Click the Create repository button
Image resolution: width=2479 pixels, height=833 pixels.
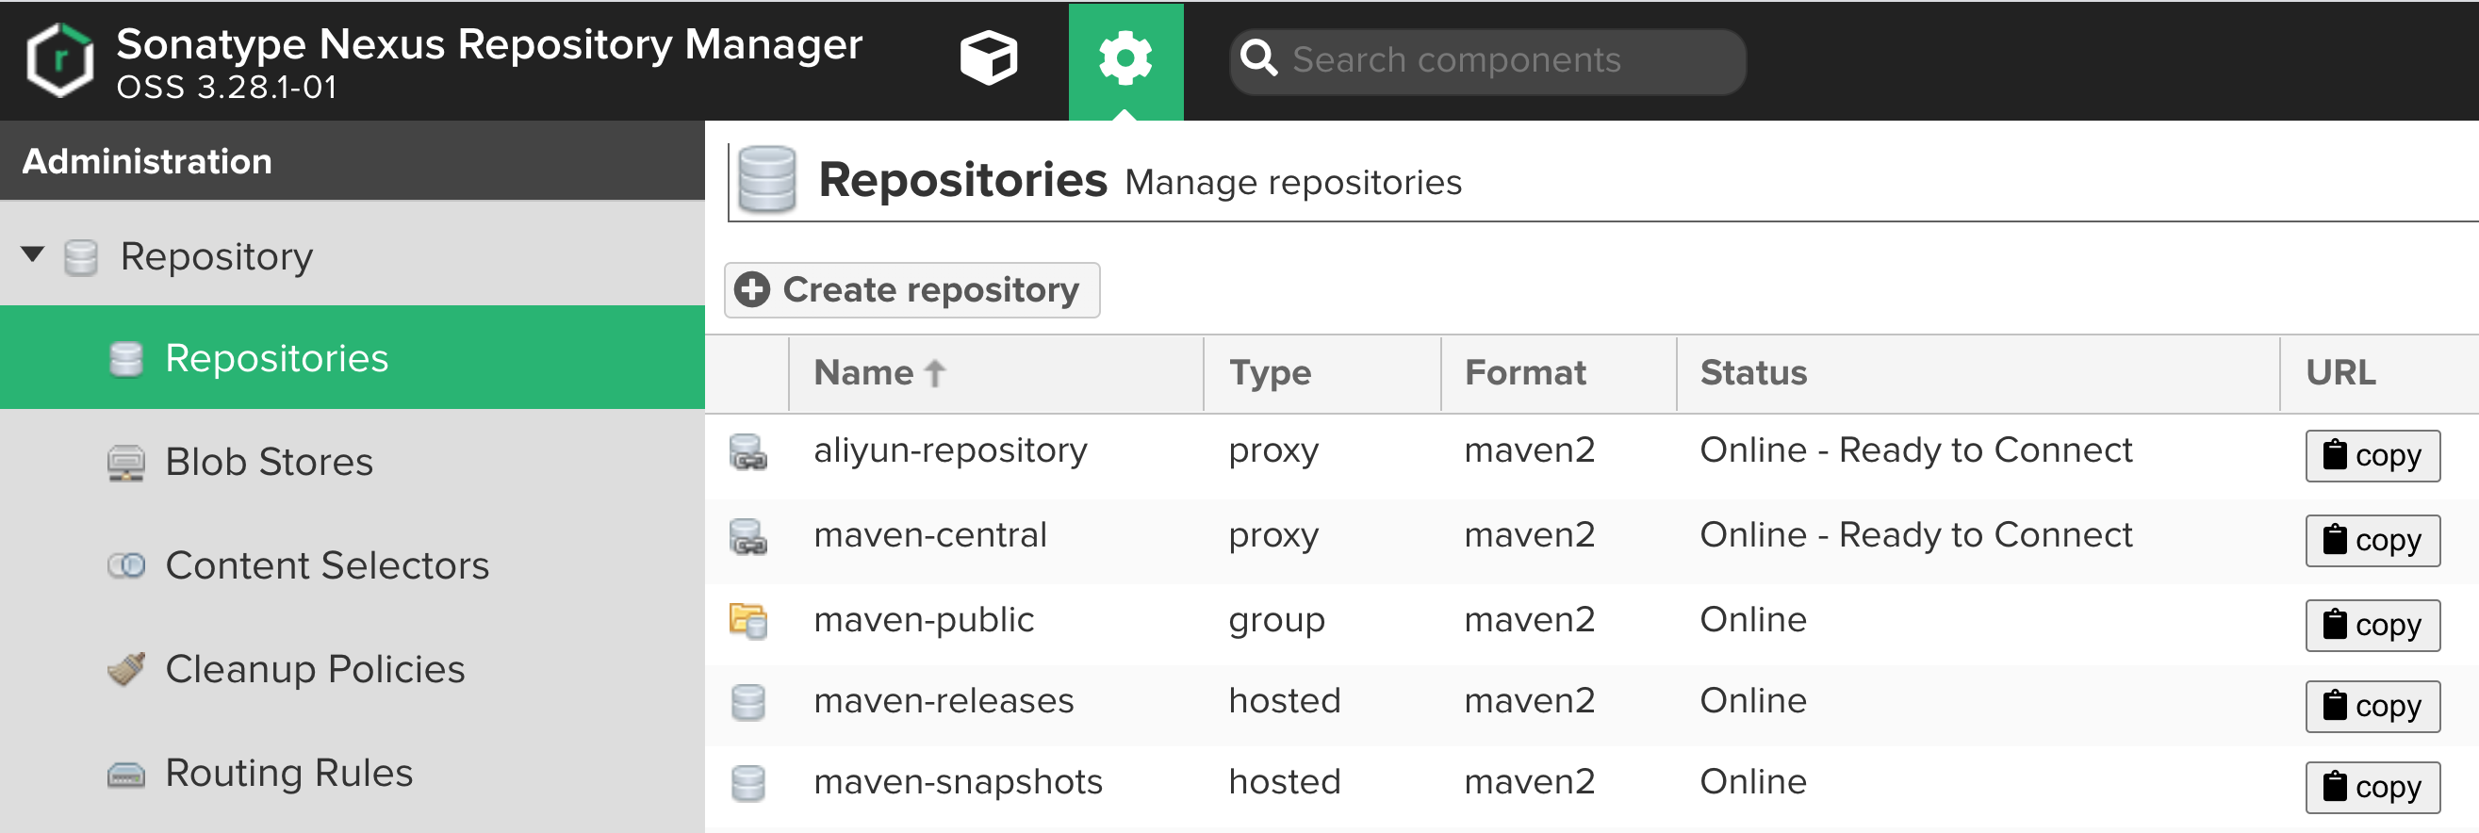(x=911, y=289)
